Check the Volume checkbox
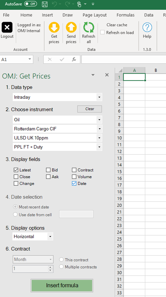The width and height of the screenshot is (166, 297). (x=74, y=177)
